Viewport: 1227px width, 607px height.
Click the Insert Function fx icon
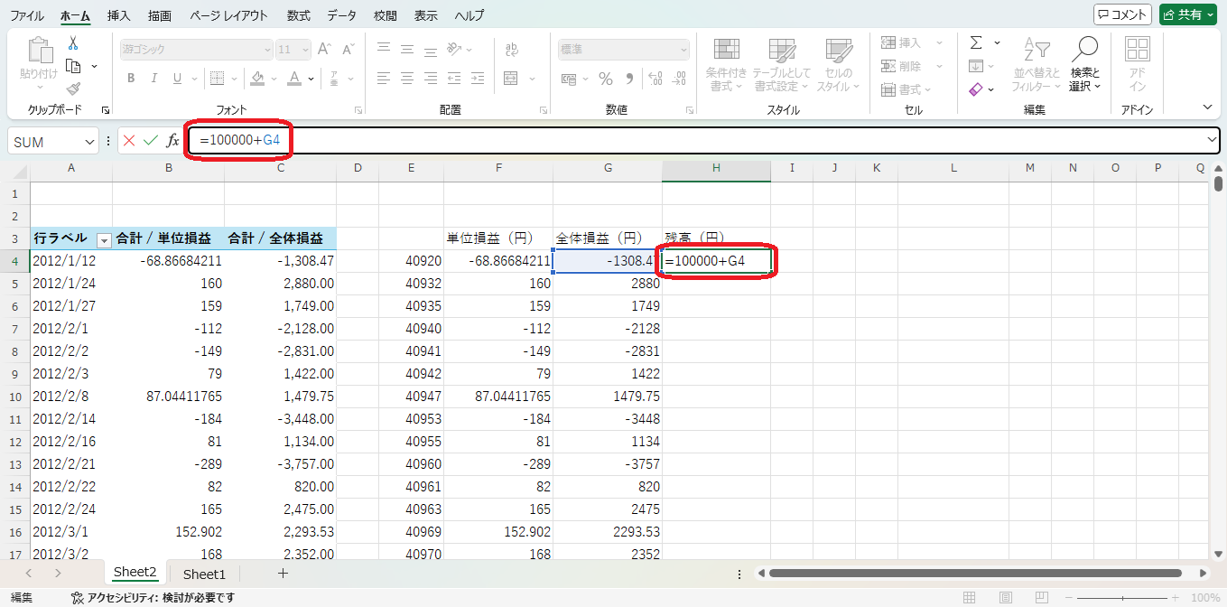(172, 141)
